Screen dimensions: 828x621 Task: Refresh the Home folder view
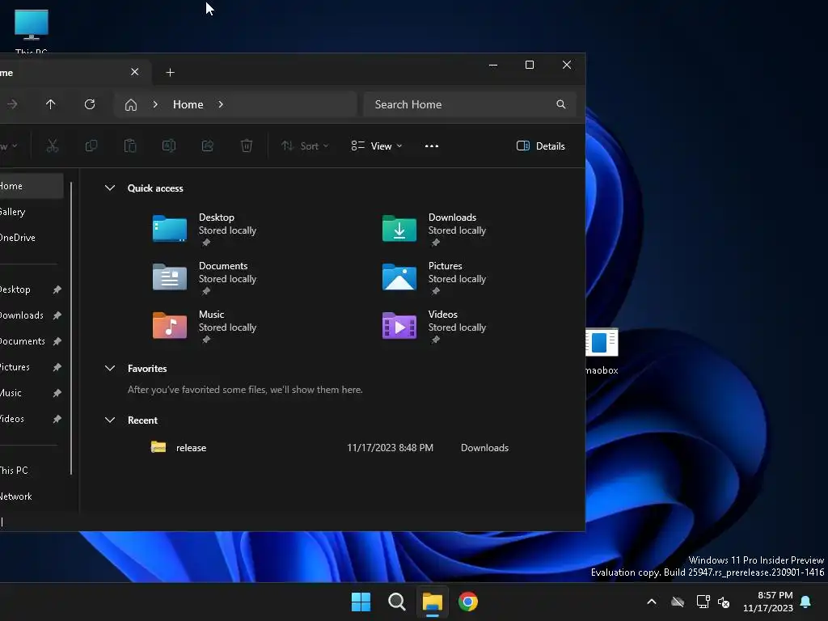[x=90, y=104]
